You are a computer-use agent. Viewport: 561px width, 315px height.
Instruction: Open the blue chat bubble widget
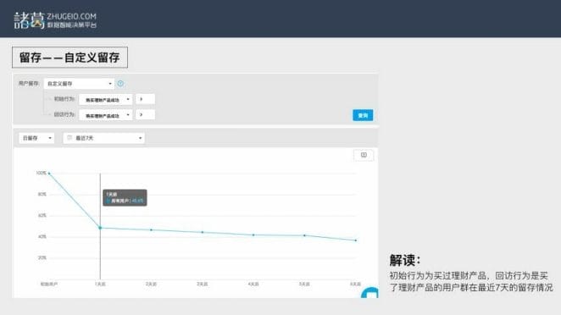(x=370, y=292)
